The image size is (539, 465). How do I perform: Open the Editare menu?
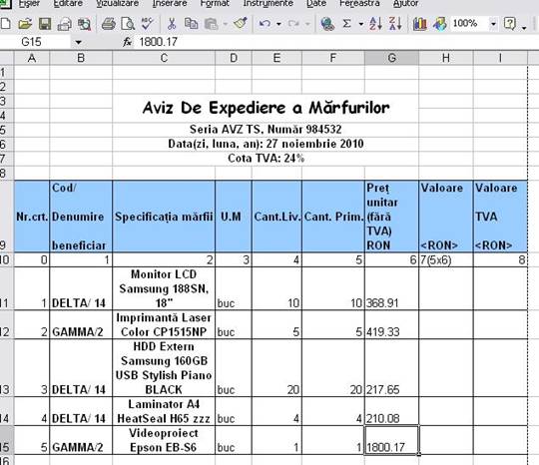click(x=68, y=4)
